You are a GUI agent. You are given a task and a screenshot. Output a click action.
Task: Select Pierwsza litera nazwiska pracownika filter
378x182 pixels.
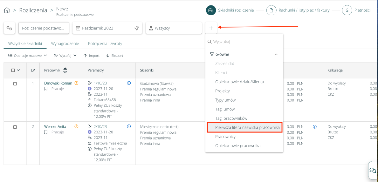(244, 127)
